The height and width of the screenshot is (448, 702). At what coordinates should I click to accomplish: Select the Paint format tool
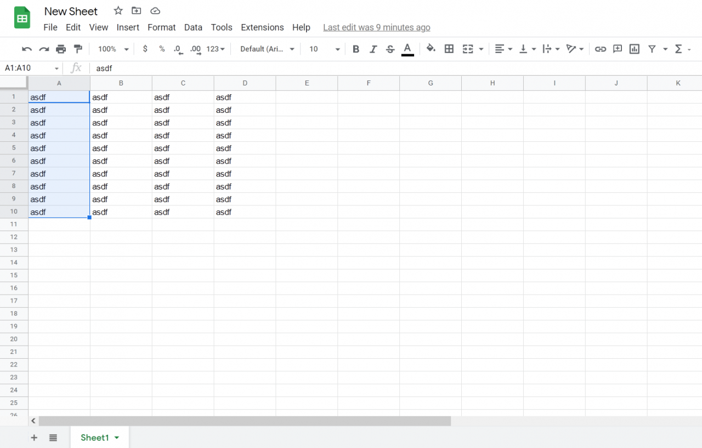tap(78, 49)
